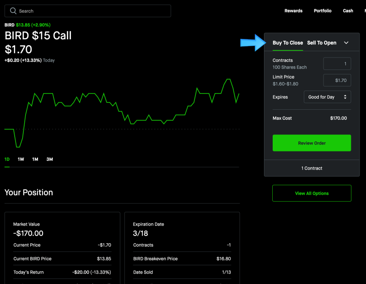Click the Current BIRD Price $13.85 value
366x284 pixels.
point(104,258)
